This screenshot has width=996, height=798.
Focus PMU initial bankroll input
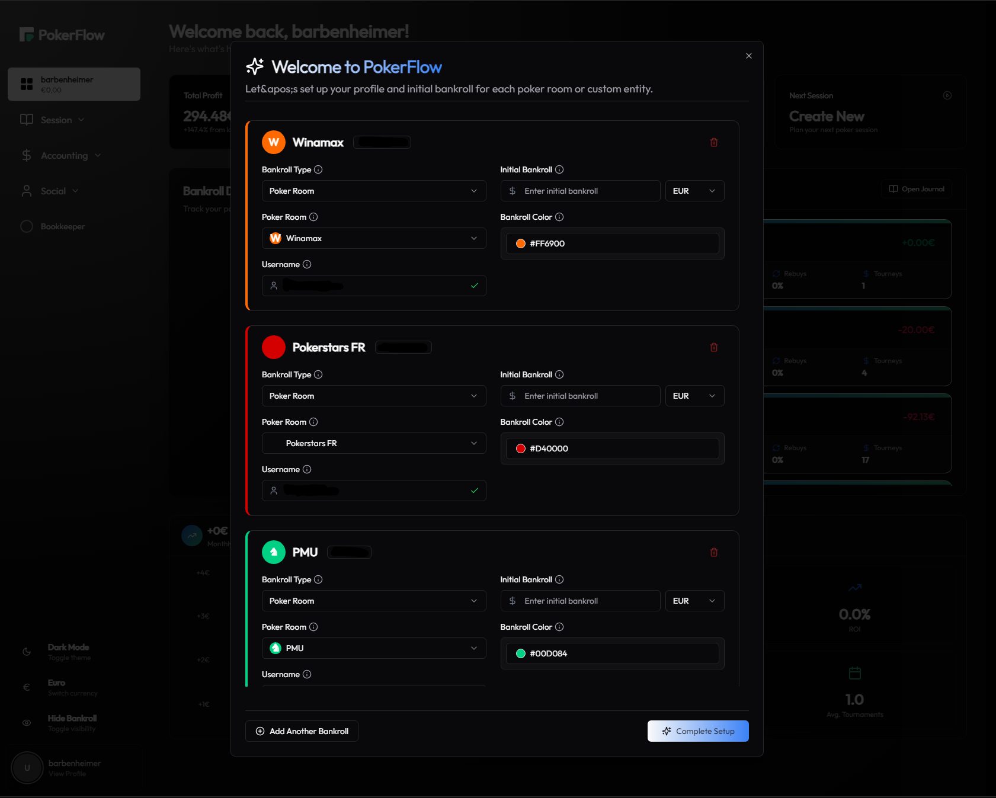click(x=581, y=601)
